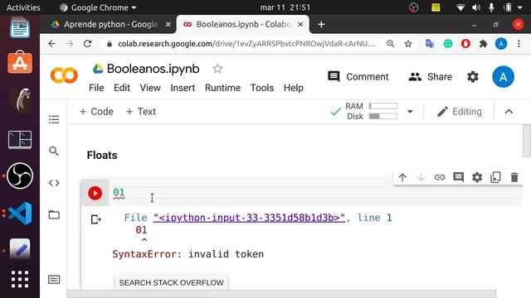
Task: Open Files folder sidebar icon
Action: (54, 215)
